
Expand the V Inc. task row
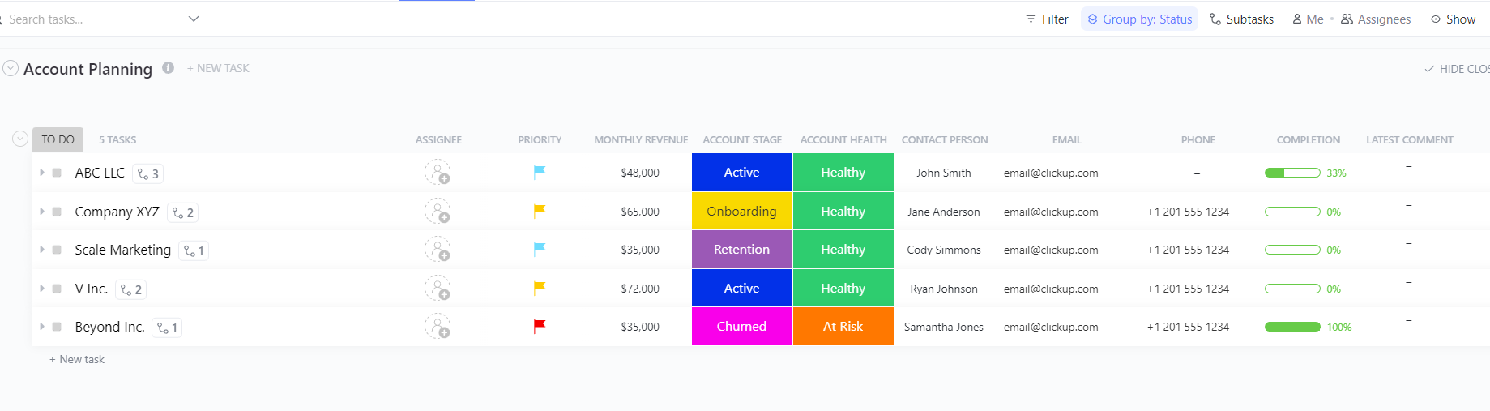42,289
